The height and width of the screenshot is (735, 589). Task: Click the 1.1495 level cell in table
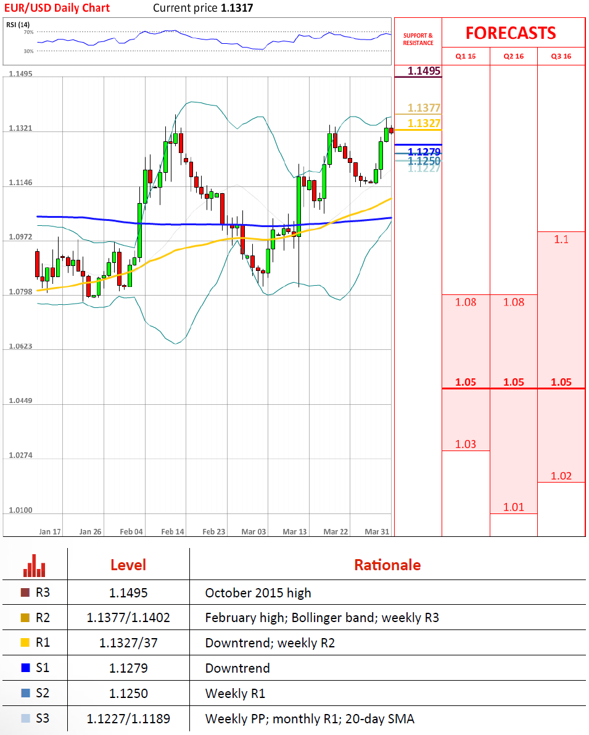[128, 593]
